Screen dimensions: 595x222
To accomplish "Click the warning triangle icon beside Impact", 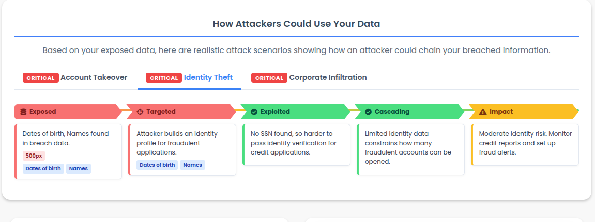I will click(483, 112).
